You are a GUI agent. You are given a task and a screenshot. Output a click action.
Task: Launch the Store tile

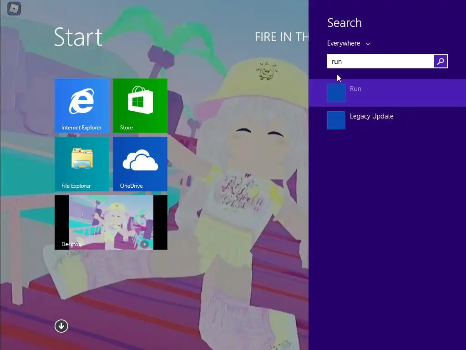coord(140,105)
